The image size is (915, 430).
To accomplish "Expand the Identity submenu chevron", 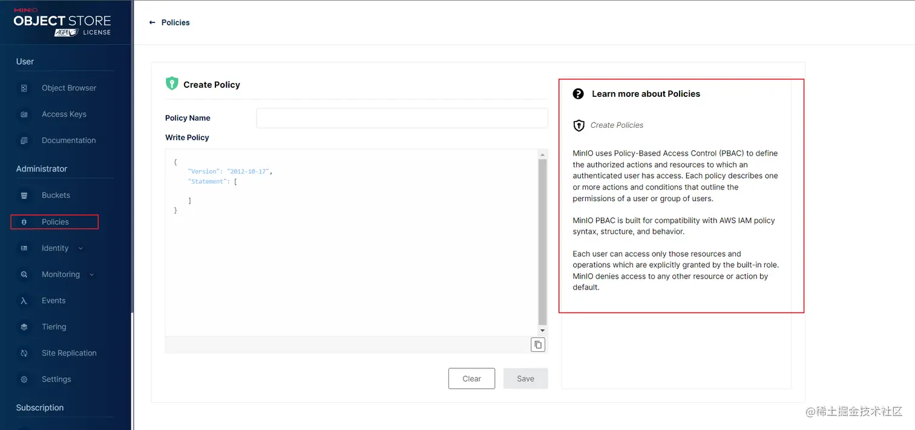I will click(x=80, y=248).
